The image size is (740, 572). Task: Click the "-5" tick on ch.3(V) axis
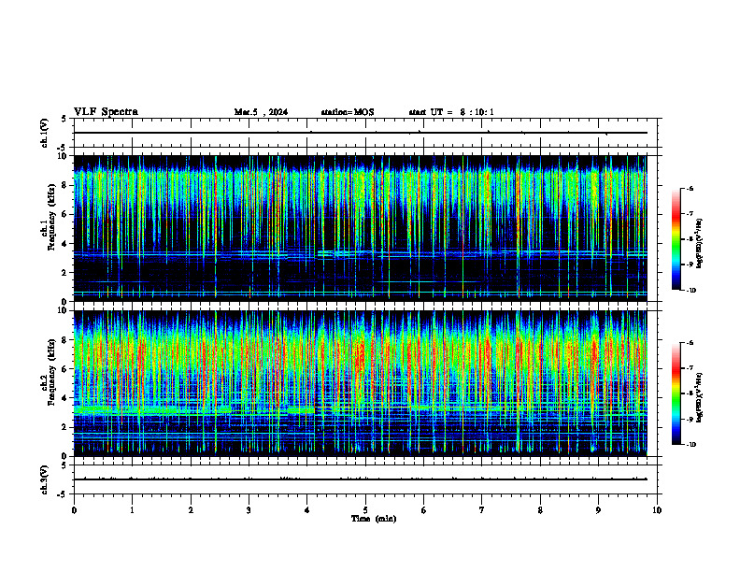click(64, 494)
